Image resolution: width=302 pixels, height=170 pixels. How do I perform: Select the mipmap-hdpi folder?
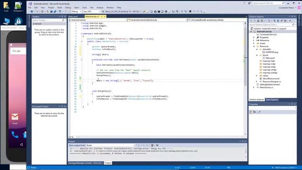269,61
